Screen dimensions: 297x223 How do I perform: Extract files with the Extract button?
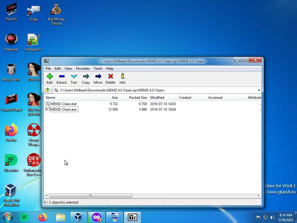tap(61, 79)
